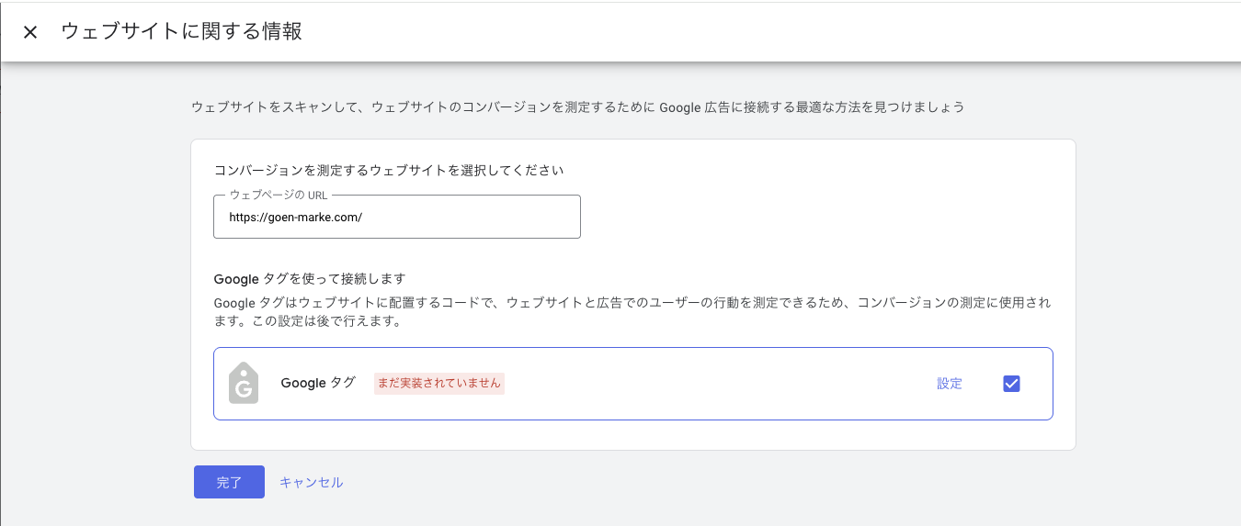
Task: Uncheck the Google タグ checkbox
Action: (x=1011, y=384)
